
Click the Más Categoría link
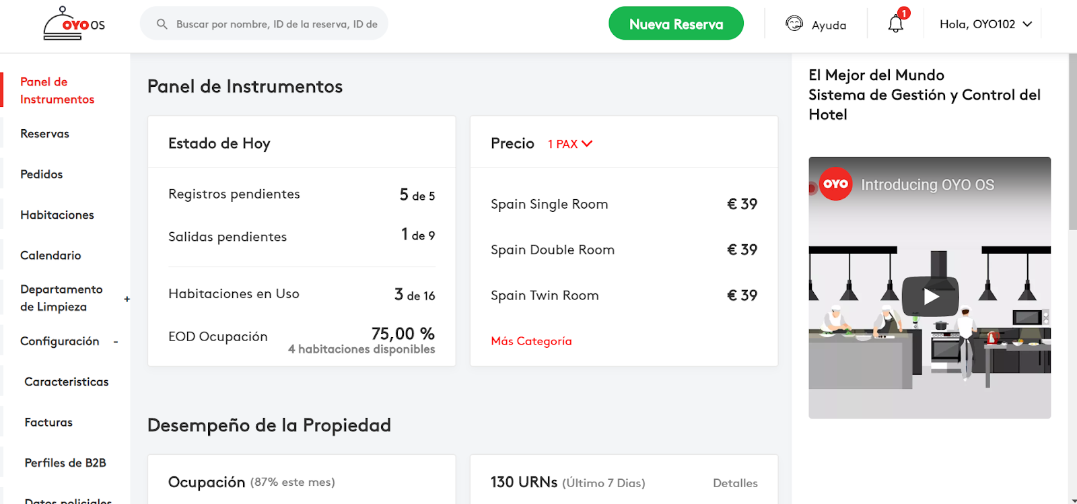[531, 341]
